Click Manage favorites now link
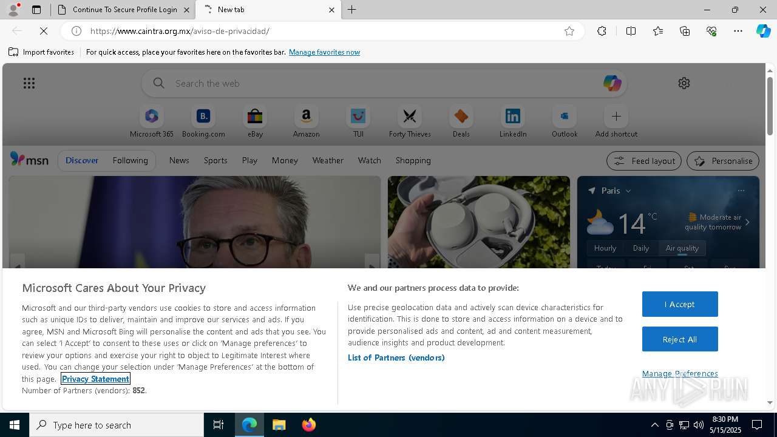777x437 pixels. click(x=324, y=52)
